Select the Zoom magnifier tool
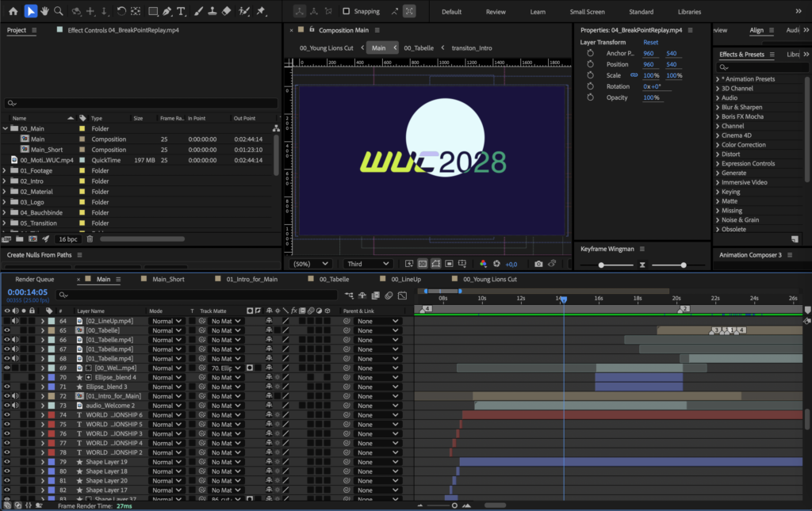The width and height of the screenshot is (812, 511). [58, 11]
